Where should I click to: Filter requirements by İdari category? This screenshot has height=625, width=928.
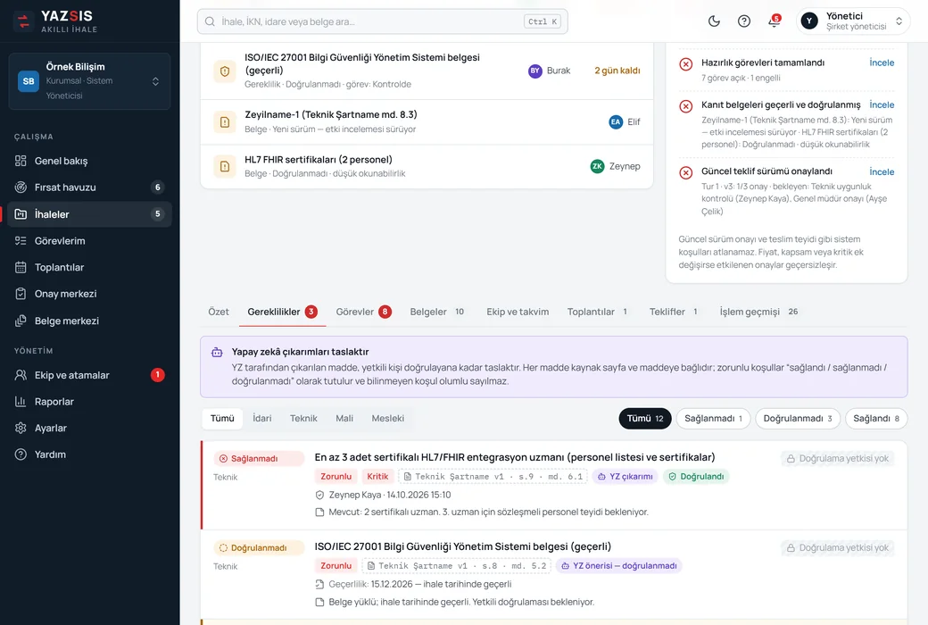pos(262,418)
